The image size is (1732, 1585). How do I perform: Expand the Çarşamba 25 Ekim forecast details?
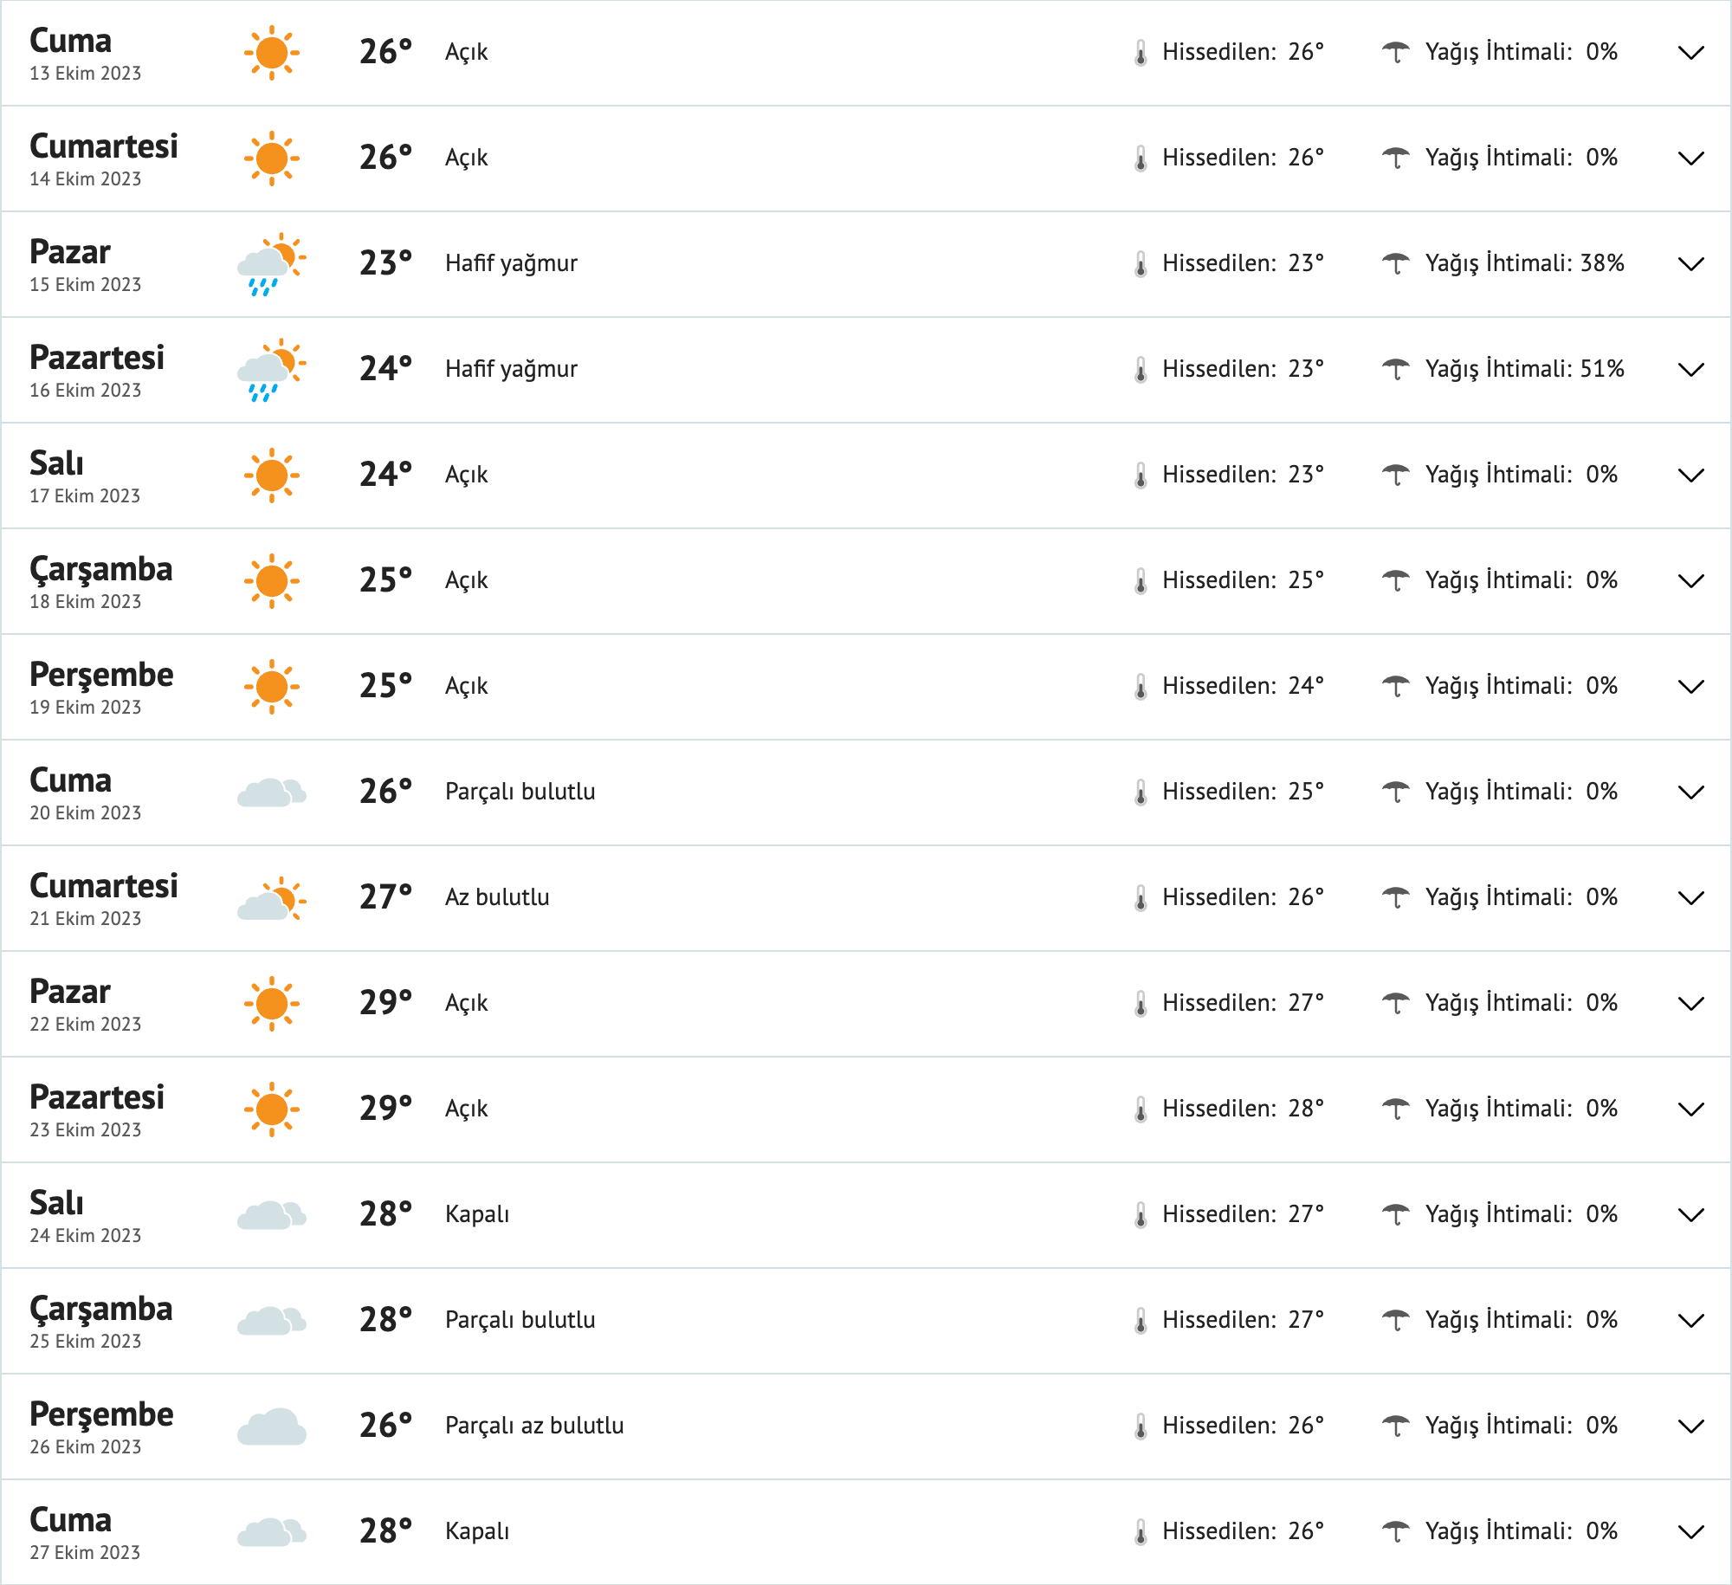coord(1690,1319)
